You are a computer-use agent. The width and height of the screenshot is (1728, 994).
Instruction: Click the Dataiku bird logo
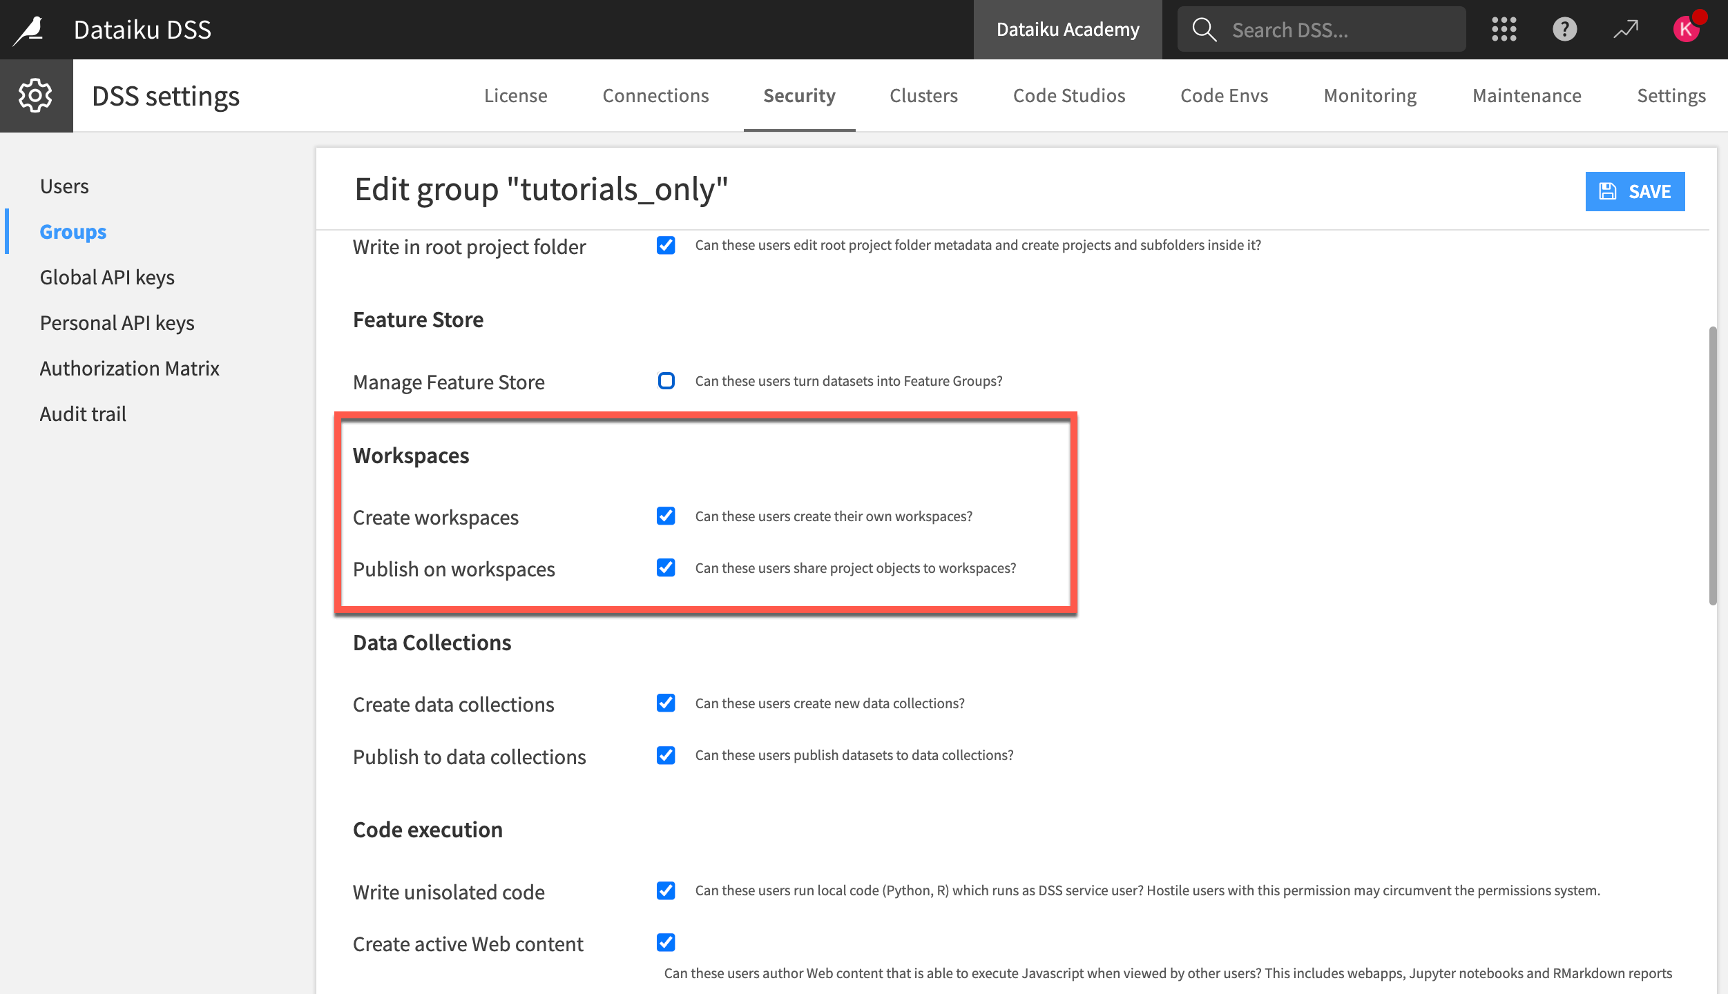tap(26, 28)
